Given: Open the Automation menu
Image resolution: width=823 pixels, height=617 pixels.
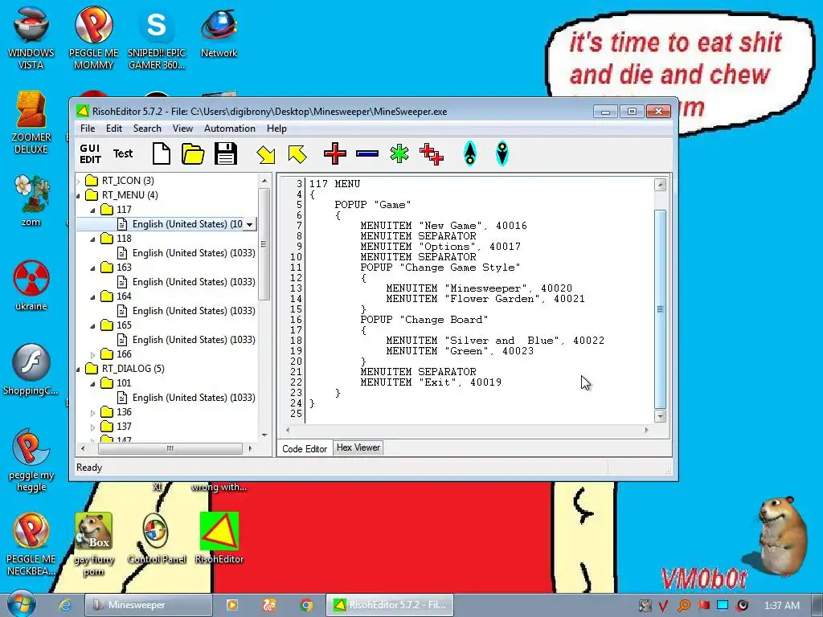Looking at the screenshot, I should pyautogui.click(x=229, y=129).
